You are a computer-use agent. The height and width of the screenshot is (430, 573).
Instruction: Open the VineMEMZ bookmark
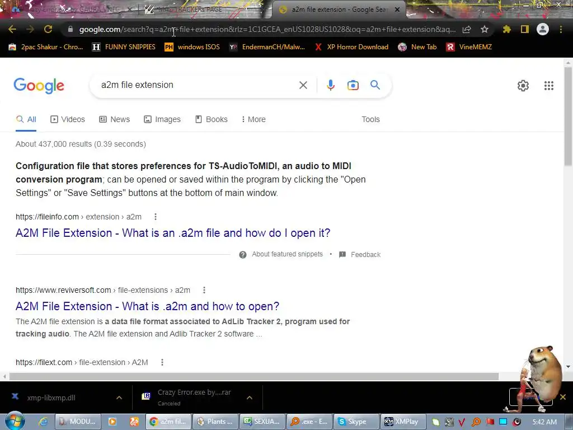point(469,47)
